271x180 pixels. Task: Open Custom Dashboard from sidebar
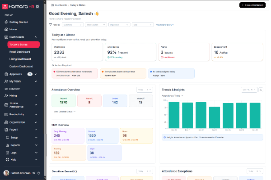click(21, 66)
